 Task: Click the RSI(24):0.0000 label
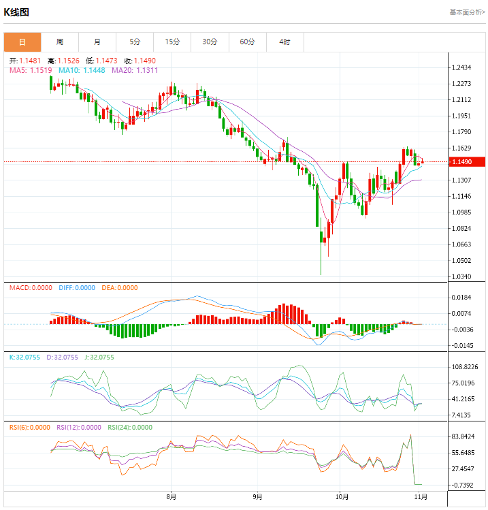[130, 428]
